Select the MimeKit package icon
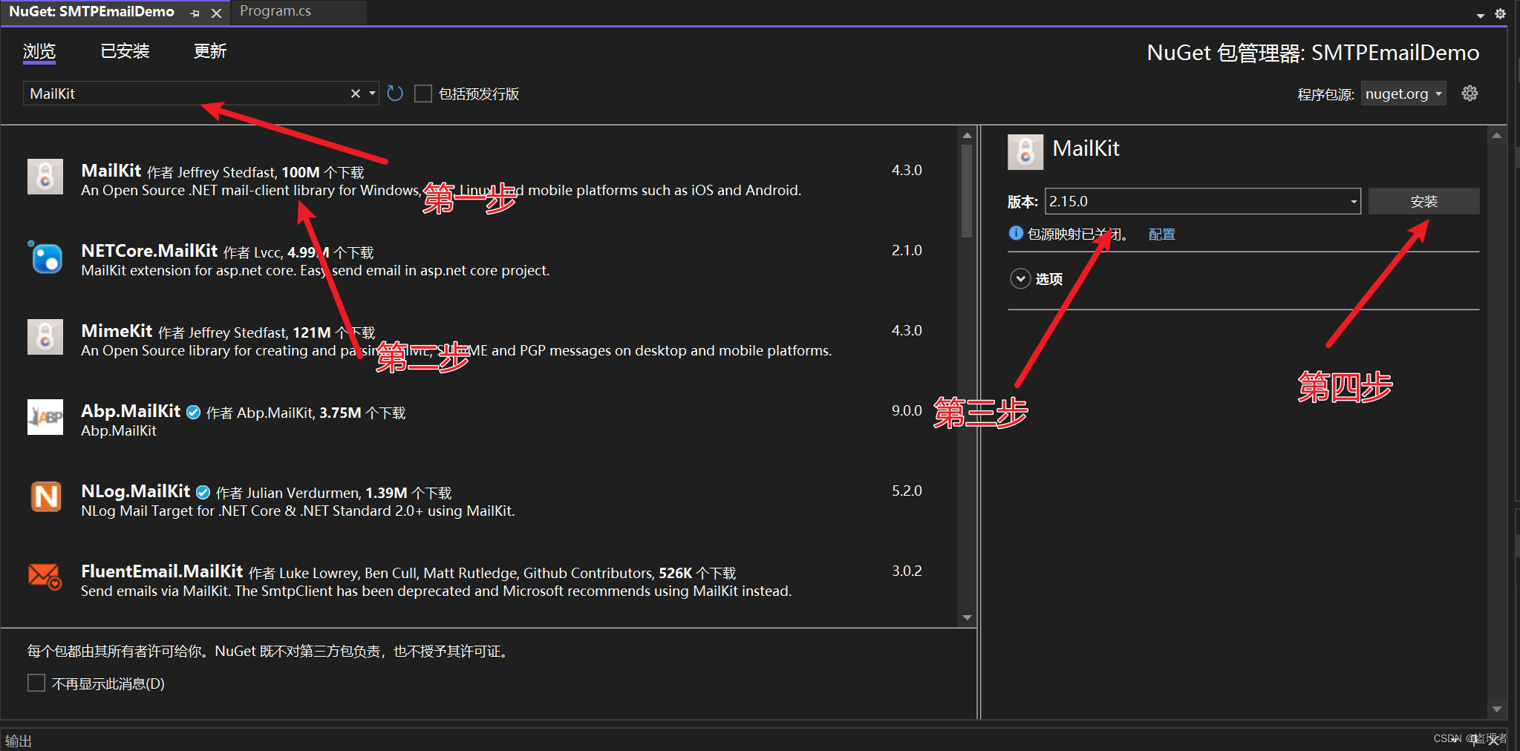The width and height of the screenshot is (1520, 751). pos(45,337)
